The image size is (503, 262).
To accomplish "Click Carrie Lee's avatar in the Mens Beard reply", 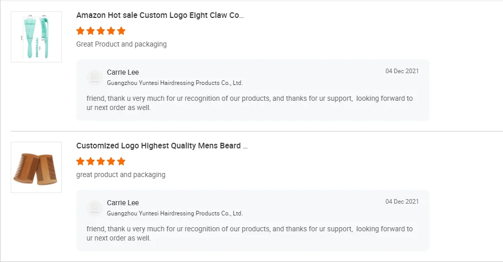I will coord(94,208).
